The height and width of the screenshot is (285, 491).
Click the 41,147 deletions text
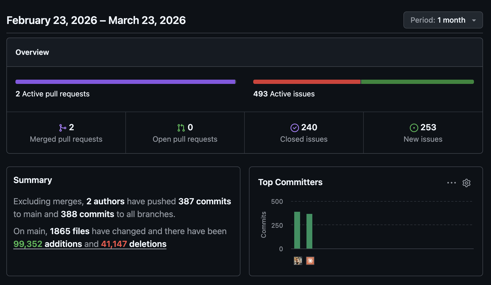point(134,244)
